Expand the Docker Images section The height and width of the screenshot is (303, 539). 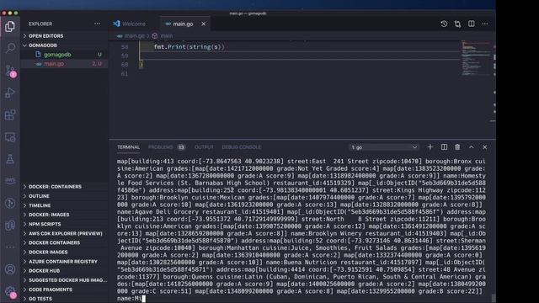click(64, 252)
